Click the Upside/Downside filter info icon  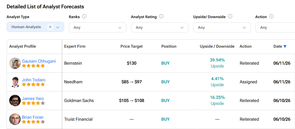coord(230,17)
